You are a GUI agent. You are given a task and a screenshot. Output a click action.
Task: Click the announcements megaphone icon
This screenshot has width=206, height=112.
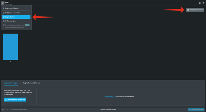tap(200, 3)
